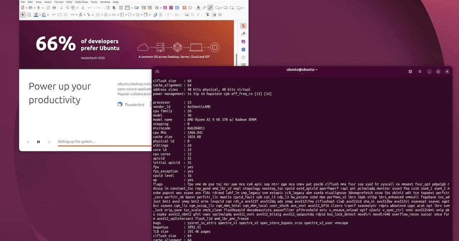The width and height of the screenshot is (459, 241).
Task: Select the Rectangle drawing tool
Action: click(60, 15)
